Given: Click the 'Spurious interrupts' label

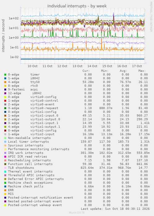Looking at the screenshot, I should [x=26, y=145].
